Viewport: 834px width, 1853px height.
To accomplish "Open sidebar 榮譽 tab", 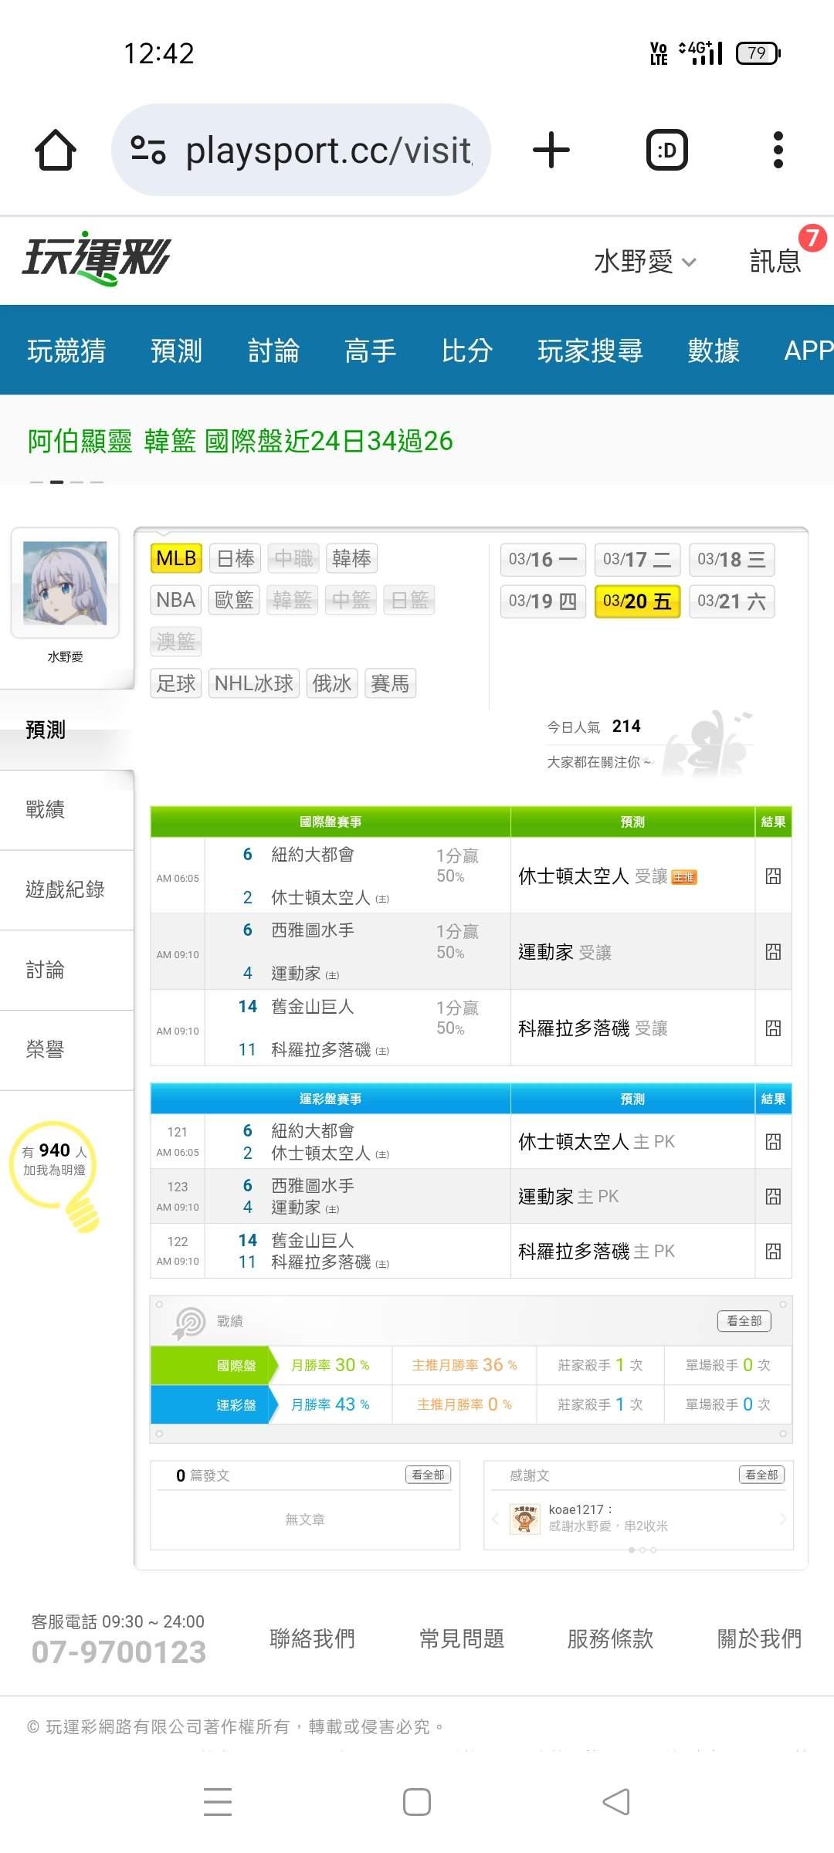I will (x=66, y=1050).
